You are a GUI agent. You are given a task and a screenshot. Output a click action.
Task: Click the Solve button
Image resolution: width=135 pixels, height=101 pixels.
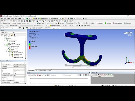point(35,19)
